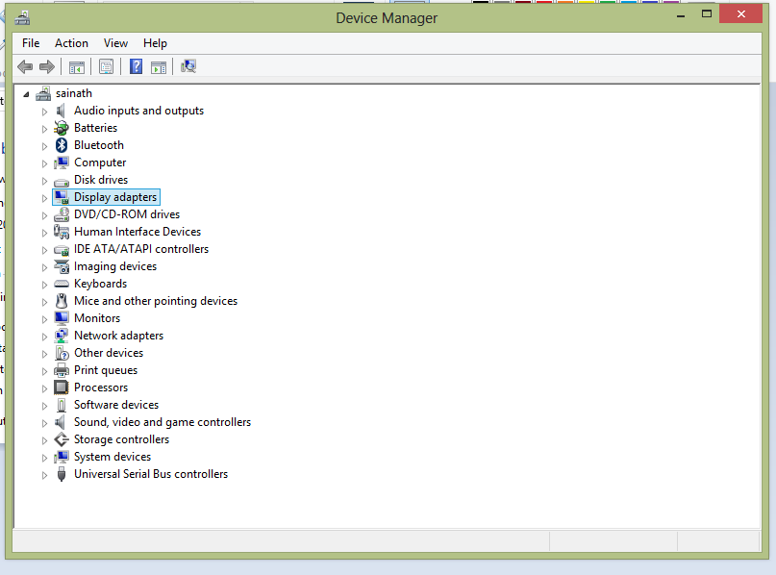The image size is (776, 575).
Task: Expand the Network adapters node arrow
Action: 44,337
